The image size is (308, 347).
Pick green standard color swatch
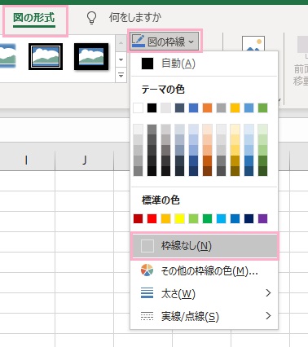pos(207,218)
